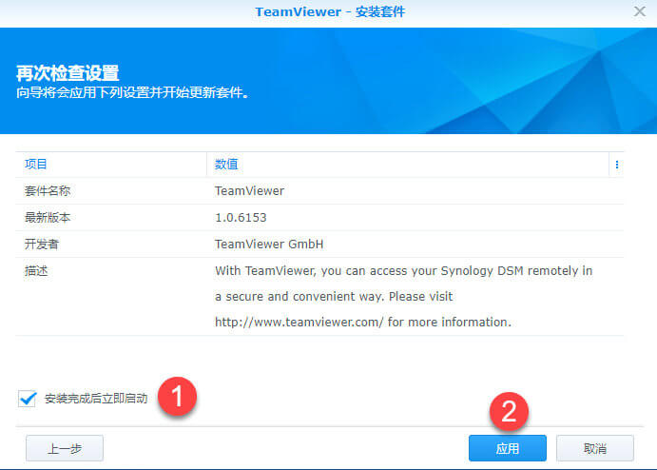Select the 描述 row label

(36, 271)
